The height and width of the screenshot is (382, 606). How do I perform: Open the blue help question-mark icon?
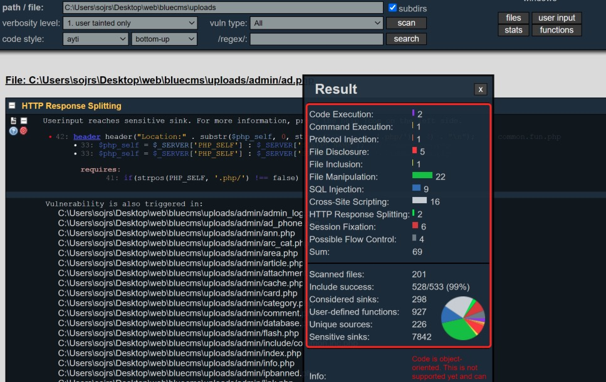click(x=13, y=131)
